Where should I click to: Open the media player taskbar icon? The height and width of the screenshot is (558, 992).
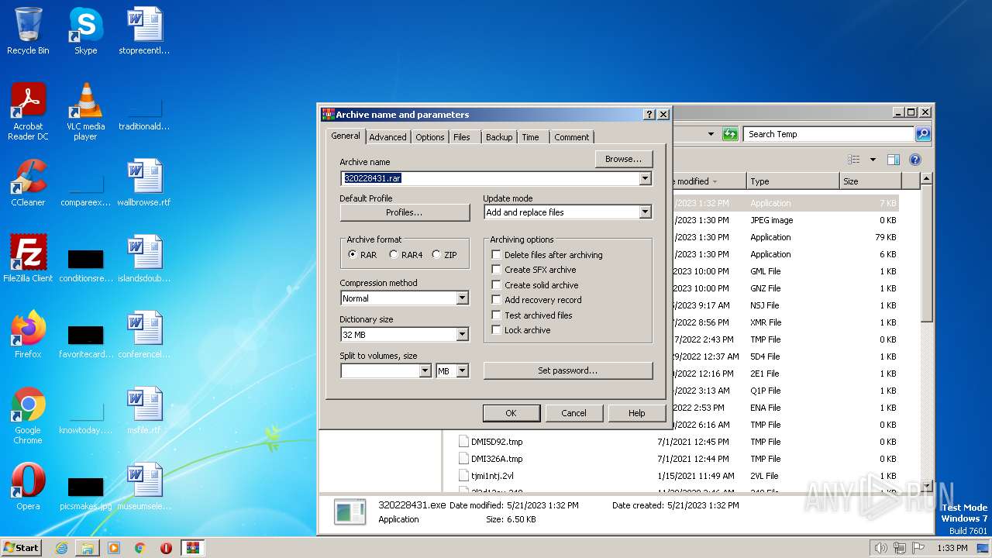pyautogui.click(x=114, y=548)
